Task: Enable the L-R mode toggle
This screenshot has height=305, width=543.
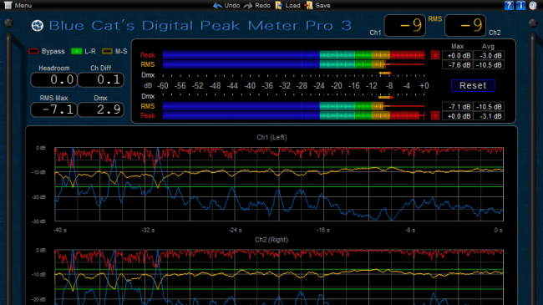Action: click(77, 51)
